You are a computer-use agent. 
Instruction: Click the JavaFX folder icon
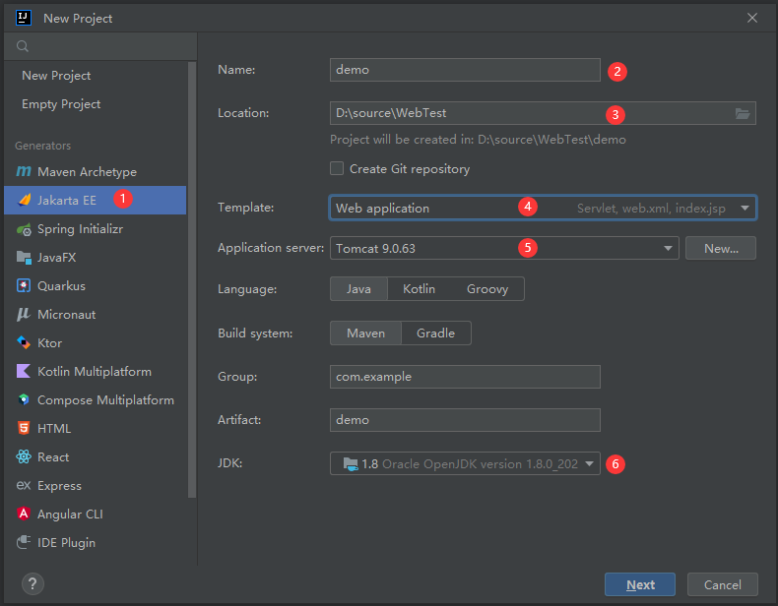24,257
